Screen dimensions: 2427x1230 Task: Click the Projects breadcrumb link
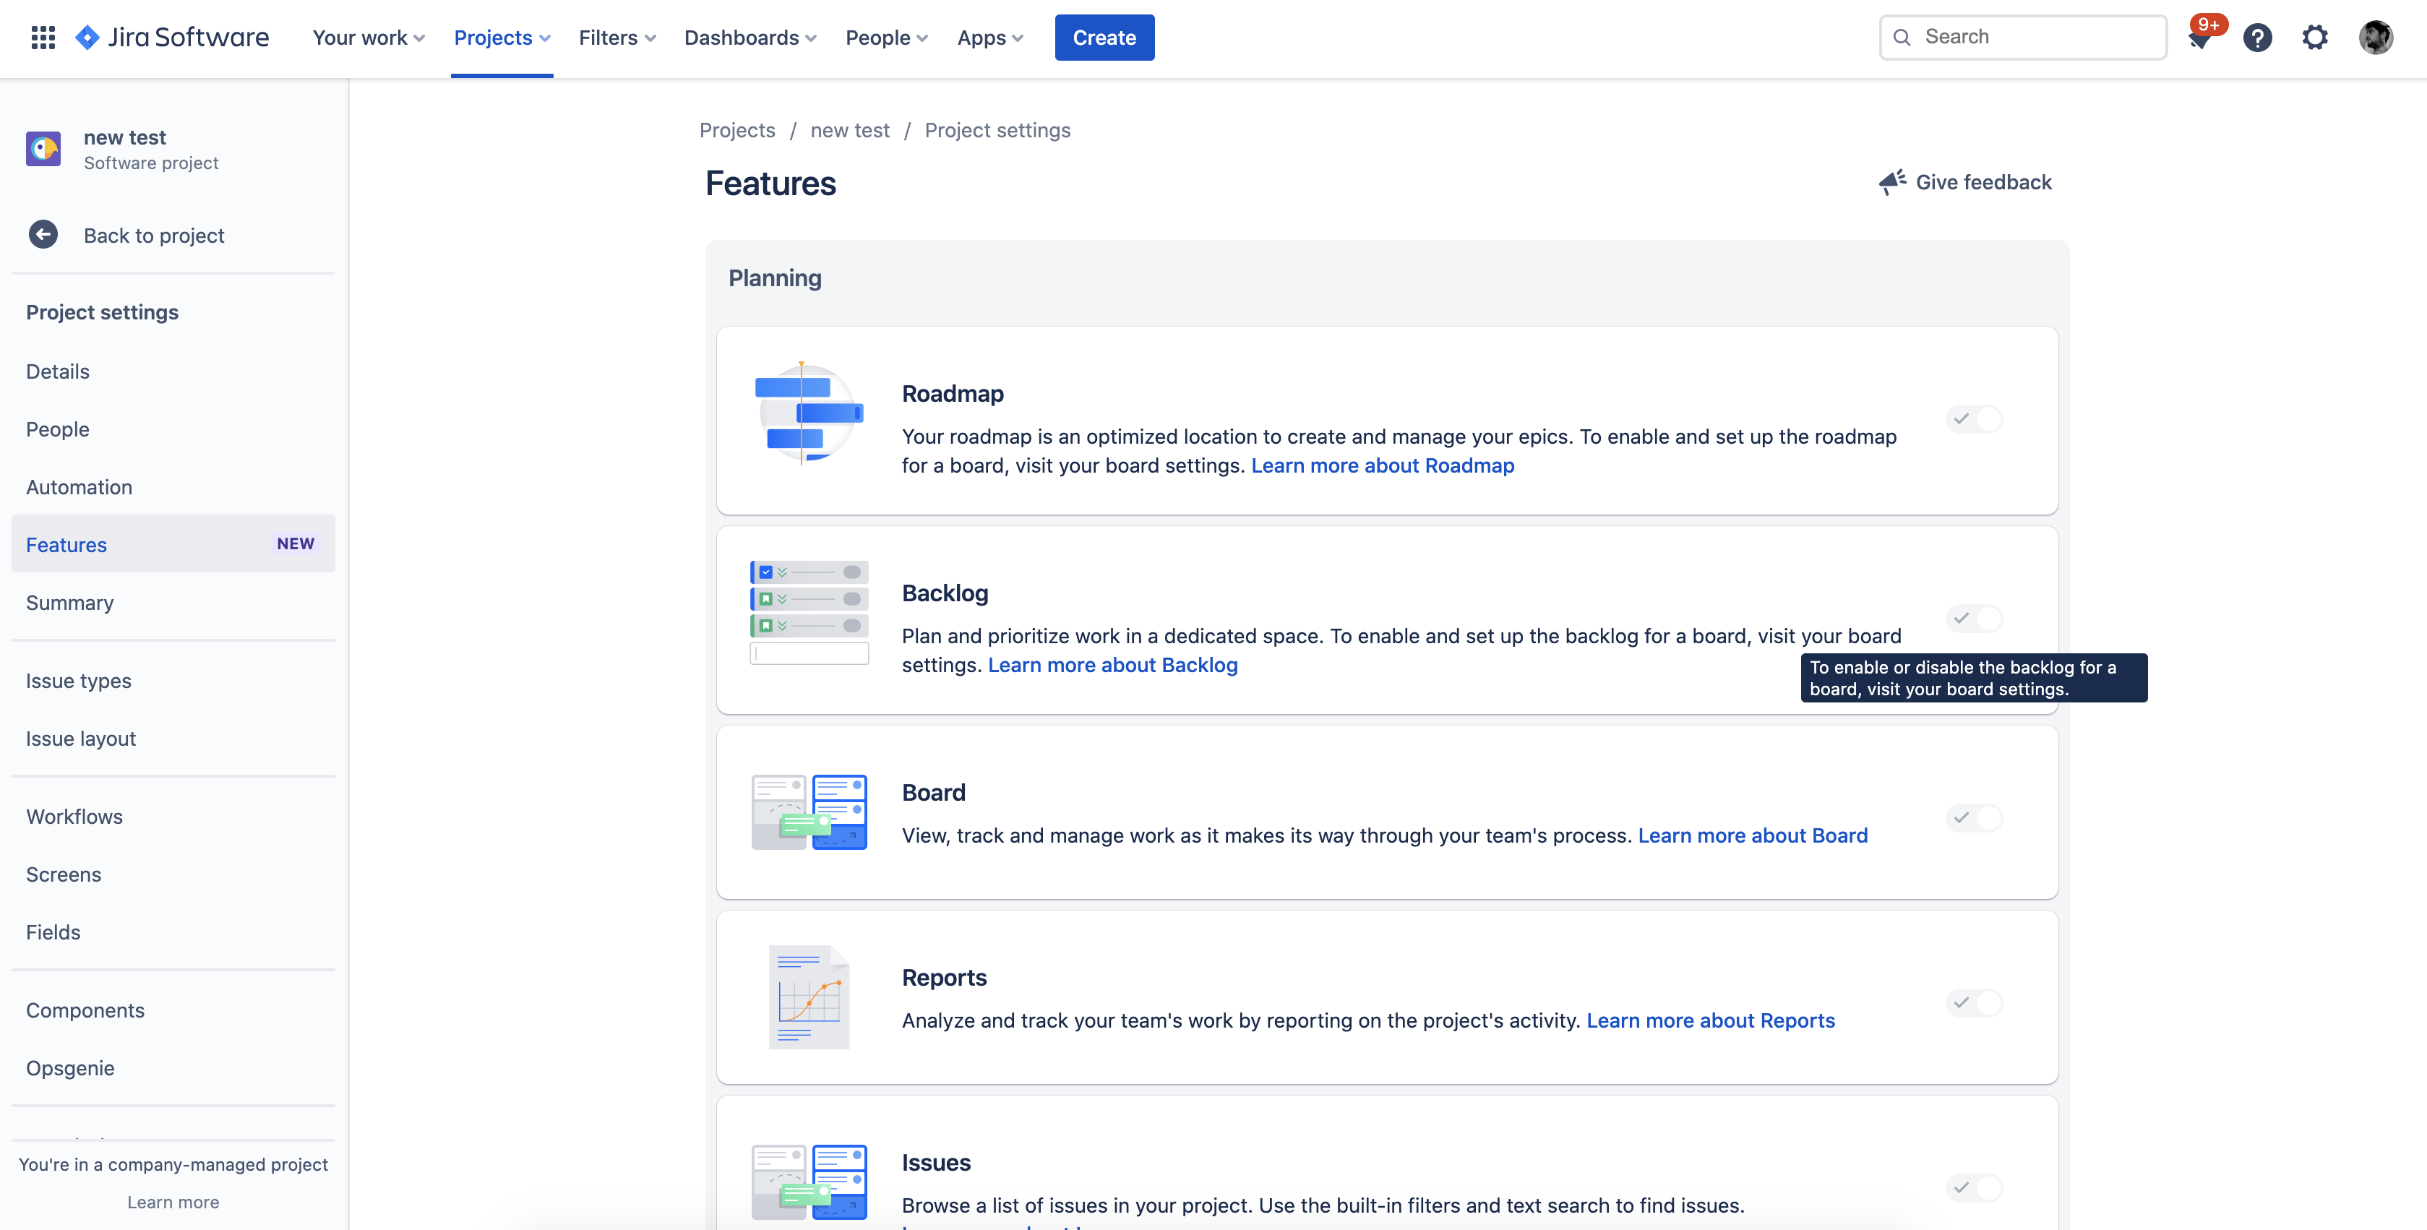(736, 130)
